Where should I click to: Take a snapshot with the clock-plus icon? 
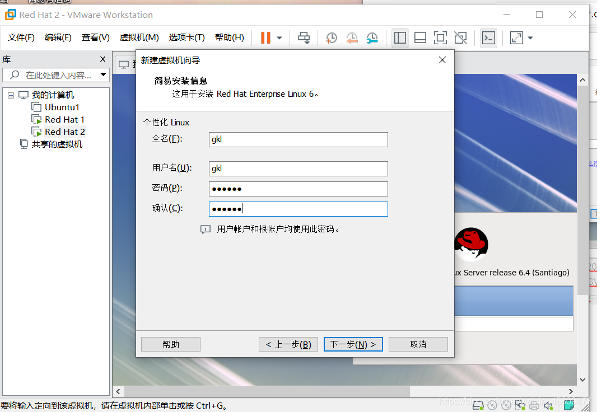point(332,38)
